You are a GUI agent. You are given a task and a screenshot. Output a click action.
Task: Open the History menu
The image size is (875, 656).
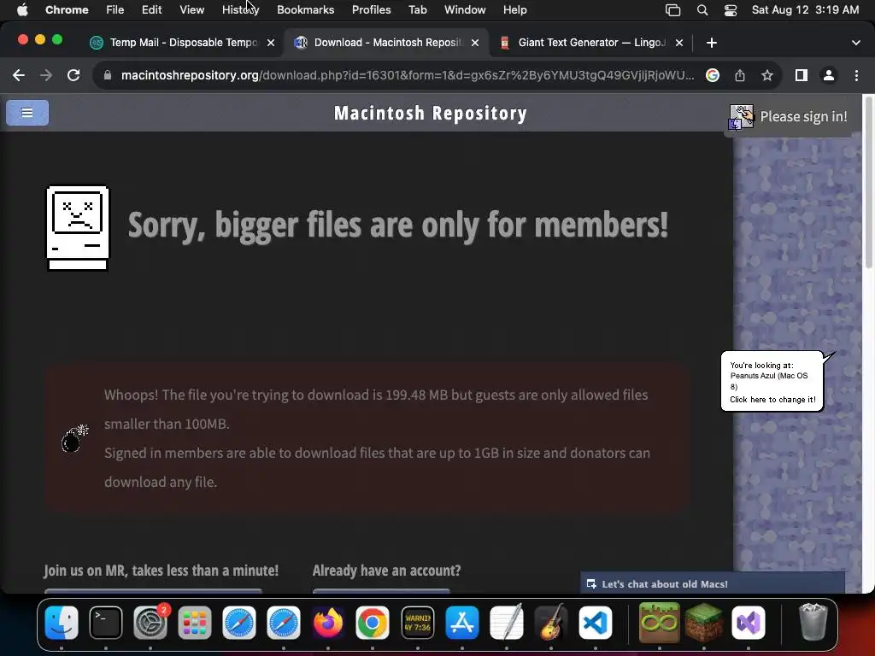point(240,10)
